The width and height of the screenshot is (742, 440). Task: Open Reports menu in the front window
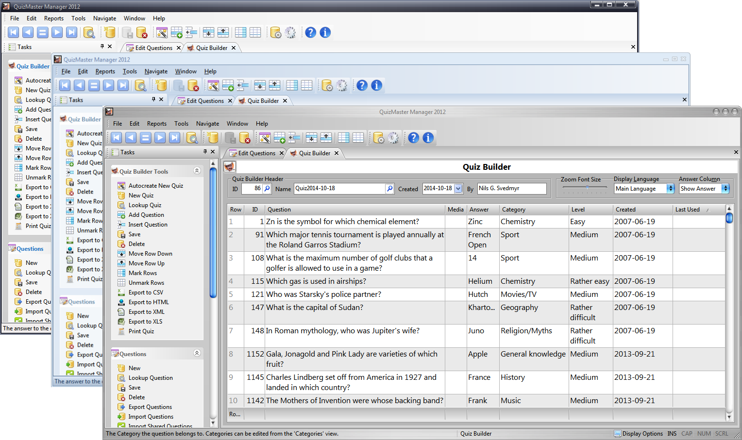pyautogui.click(x=157, y=124)
